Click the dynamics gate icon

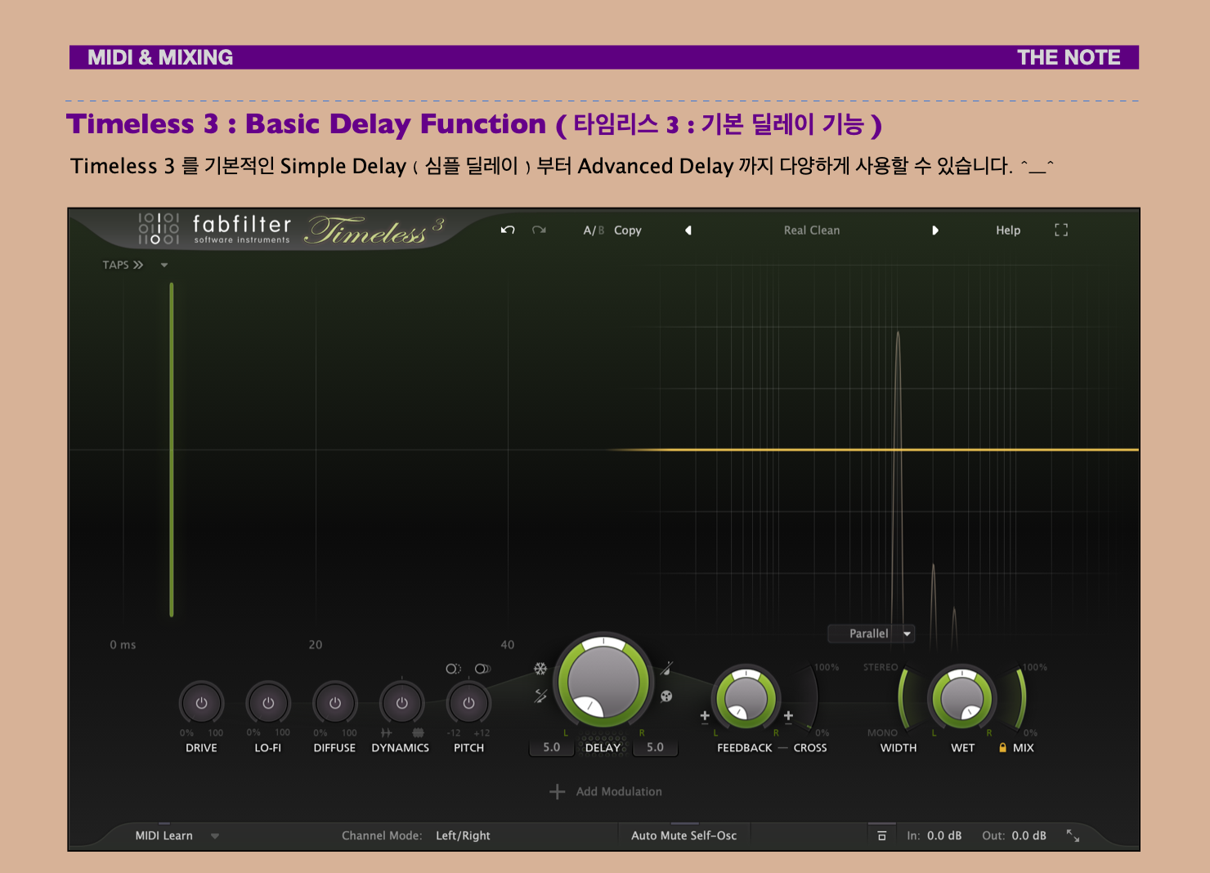click(x=386, y=732)
